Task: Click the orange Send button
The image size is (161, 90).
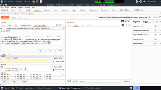Action: coord(5,17)
